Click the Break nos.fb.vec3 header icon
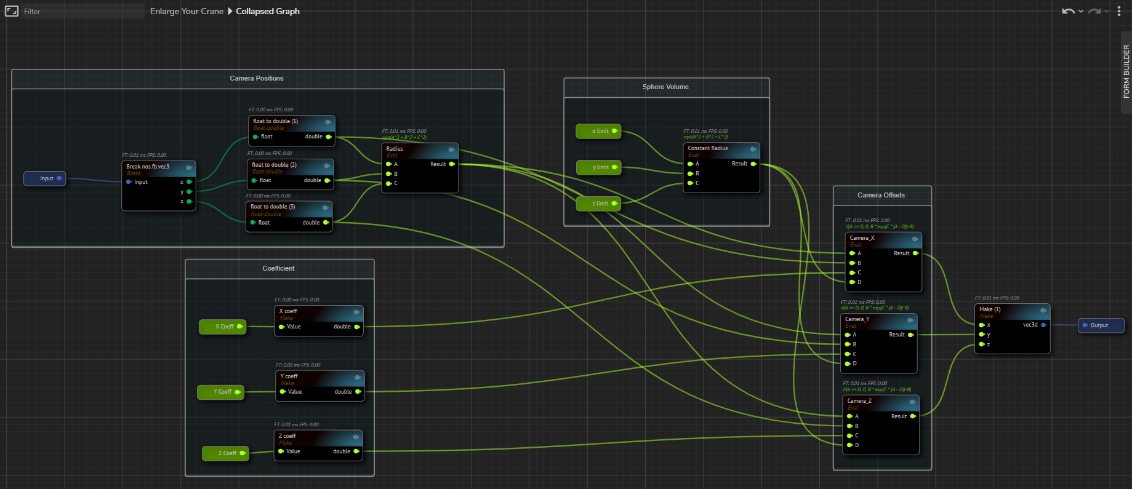The width and height of the screenshot is (1132, 489). tap(189, 167)
